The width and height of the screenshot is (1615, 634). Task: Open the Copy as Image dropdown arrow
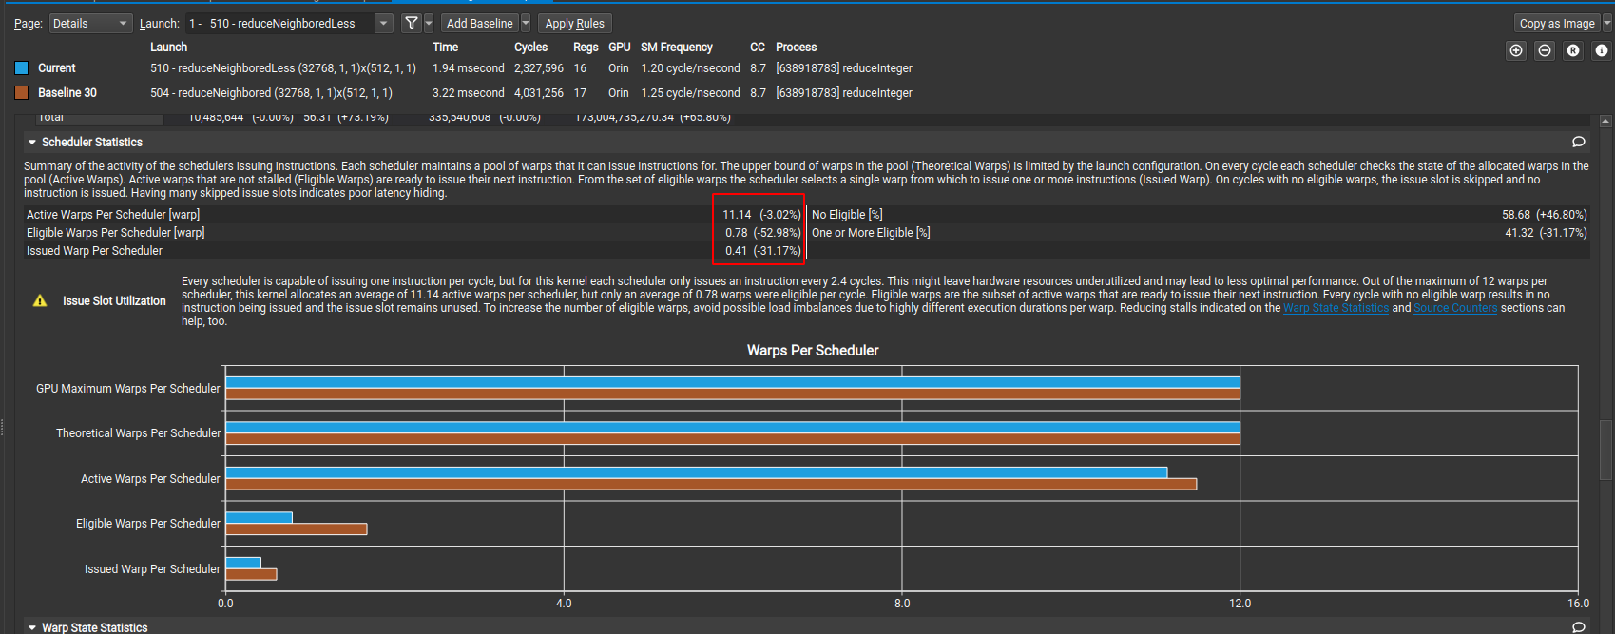(1607, 23)
